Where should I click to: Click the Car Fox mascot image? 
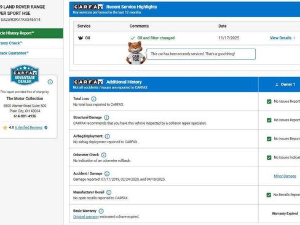[x=136, y=53]
